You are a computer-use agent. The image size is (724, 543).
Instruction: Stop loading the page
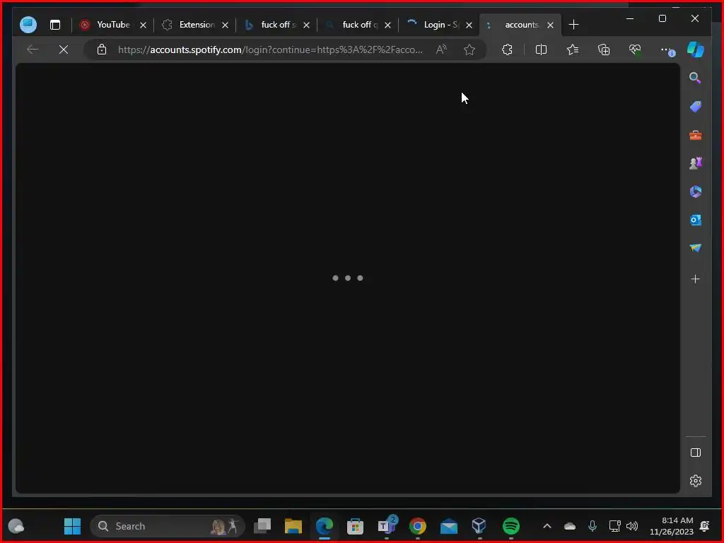(64, 49)
